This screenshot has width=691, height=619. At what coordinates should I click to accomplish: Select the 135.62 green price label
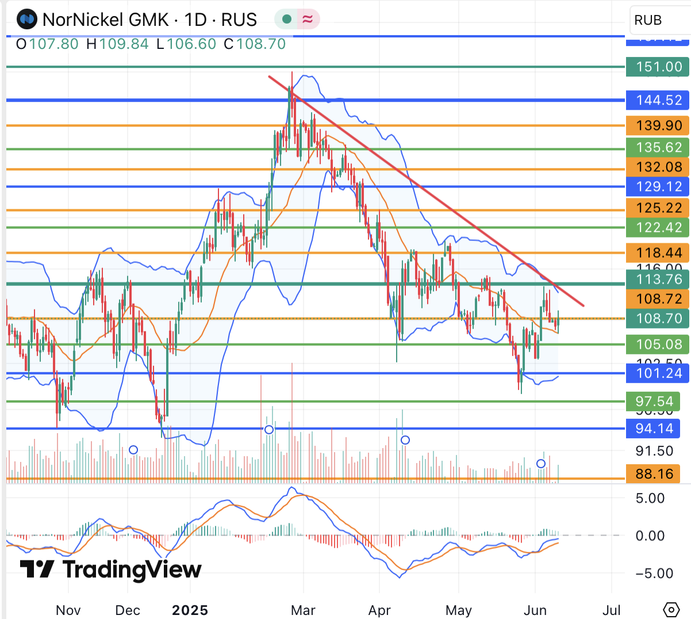point(658,147)
